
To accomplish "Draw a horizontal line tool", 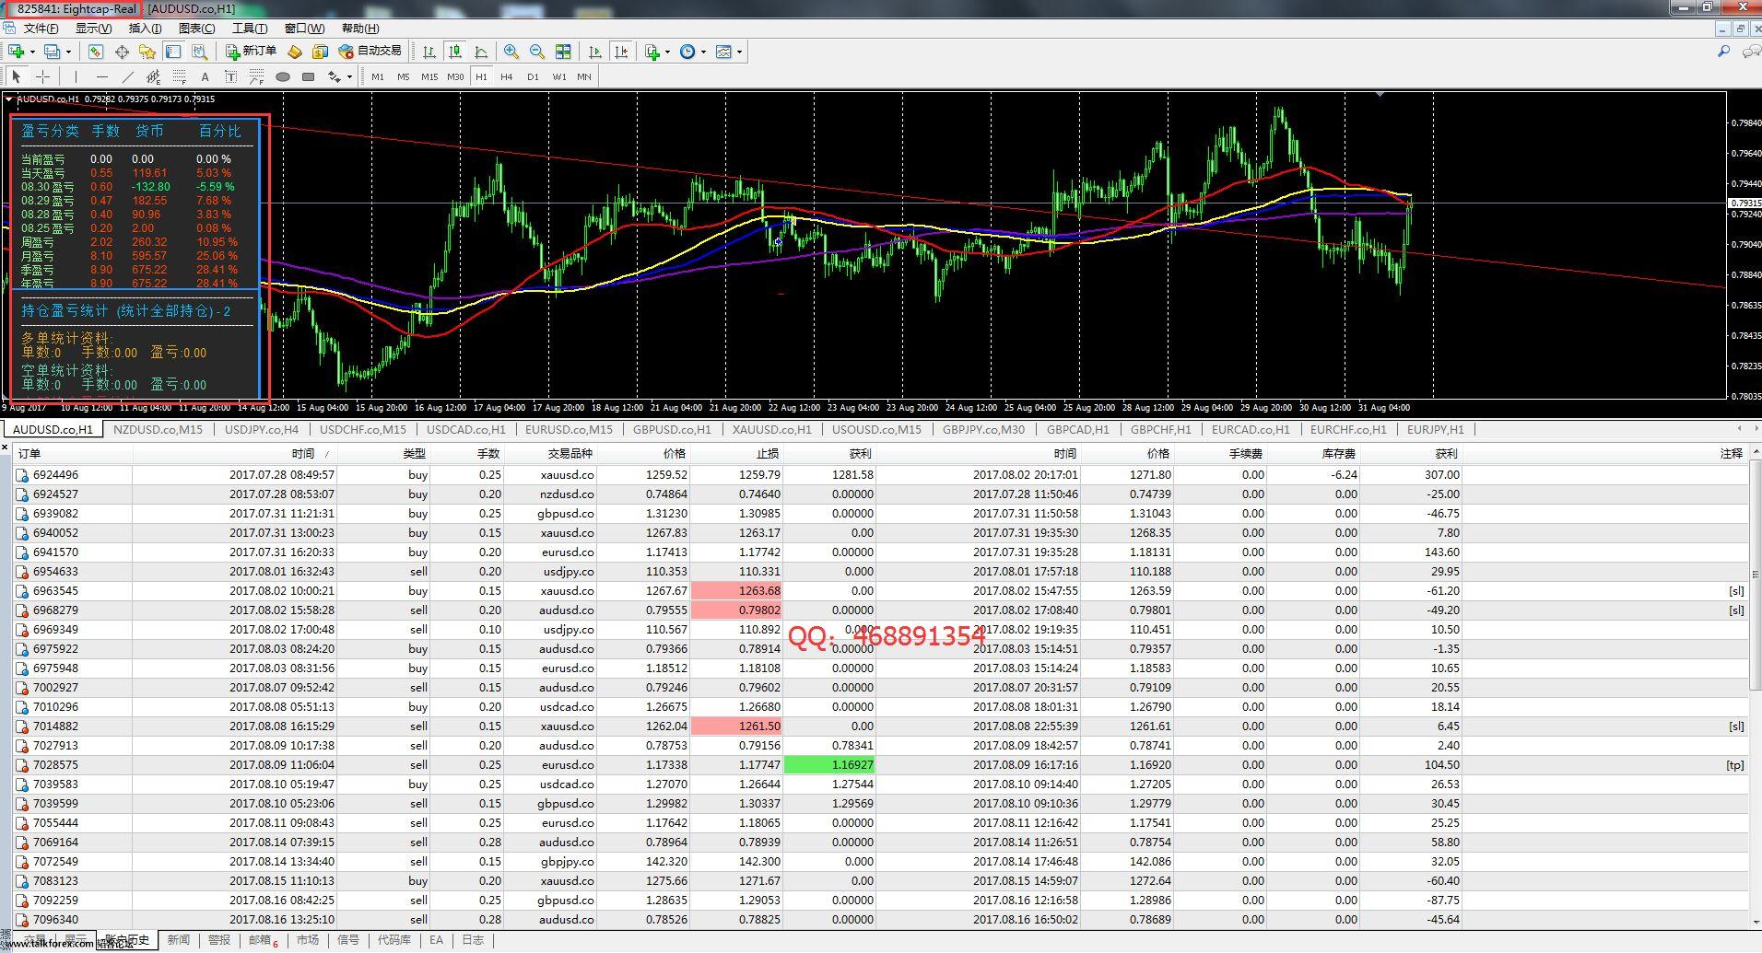I will pyautogui.click(x=101, y=76).
